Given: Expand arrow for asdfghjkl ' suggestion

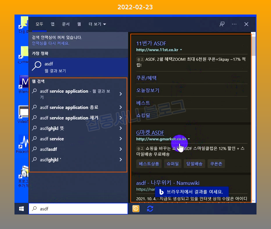Looking at the screenshot, I should (121, 160).
